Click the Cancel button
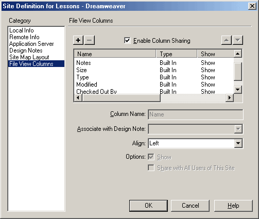The width and height of the screenshot is (259, 219). point(190,206)
